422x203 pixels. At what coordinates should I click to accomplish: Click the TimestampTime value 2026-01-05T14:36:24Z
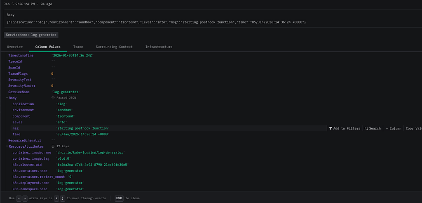(x=73, y=55)
